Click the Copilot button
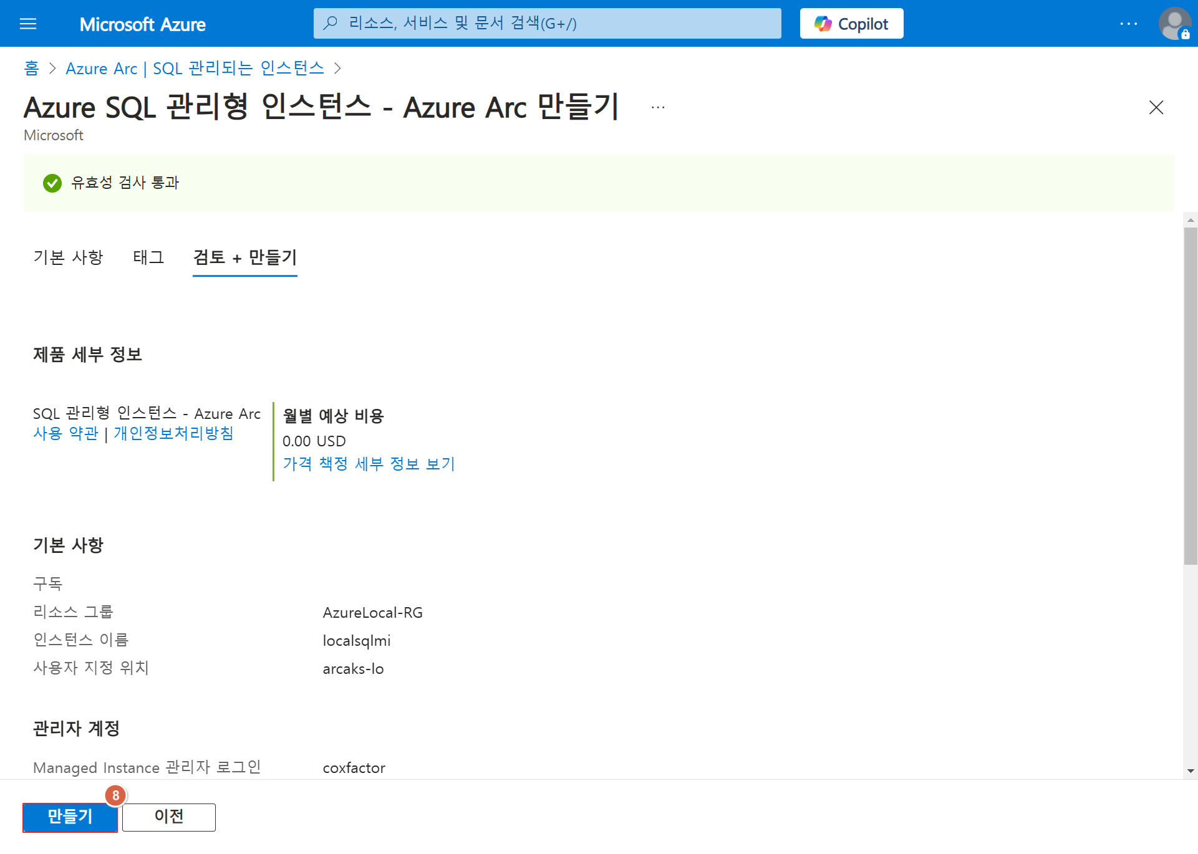 pyautogui.click(x=851, y=24)
